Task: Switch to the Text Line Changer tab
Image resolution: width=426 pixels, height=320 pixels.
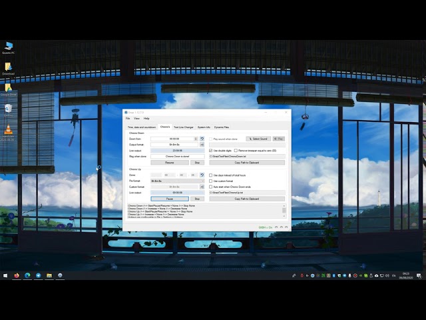Action: (x=184, y=127)
